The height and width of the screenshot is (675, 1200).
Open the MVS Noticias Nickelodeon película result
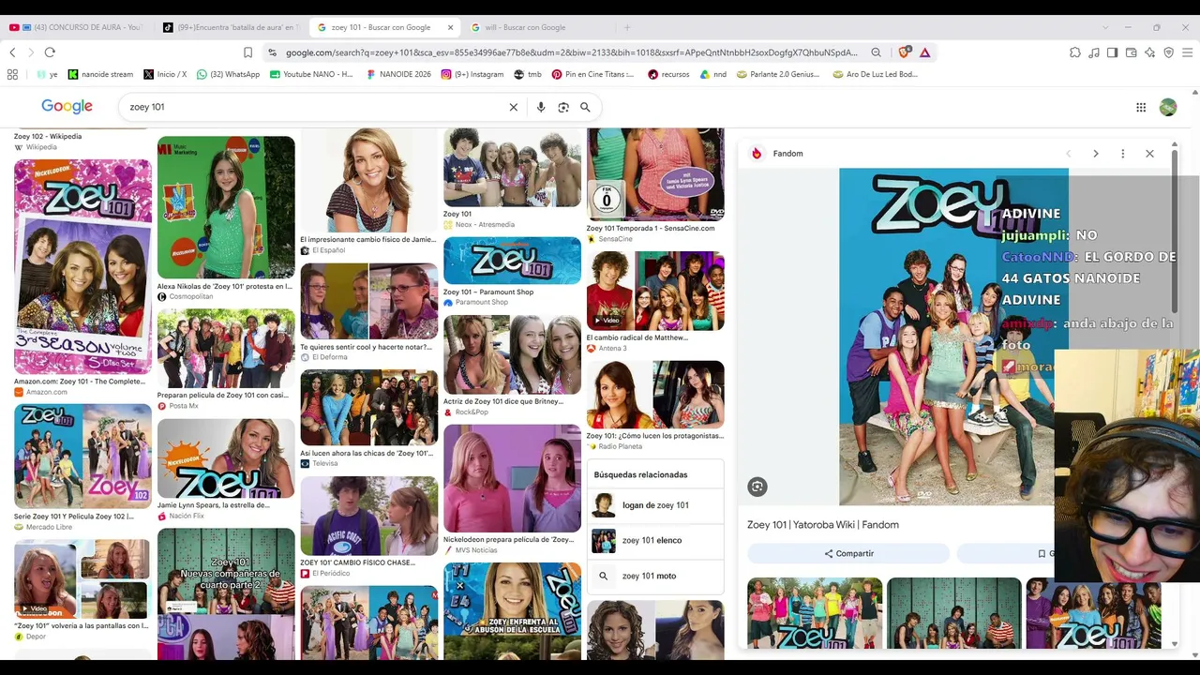(512, 479)
